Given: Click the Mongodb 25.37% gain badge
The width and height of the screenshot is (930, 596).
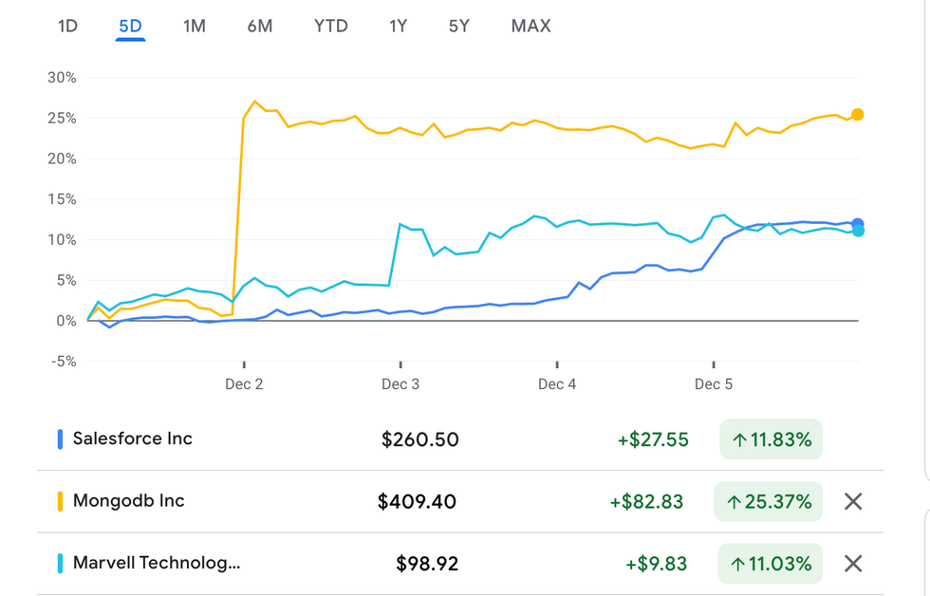Looking at the screenshot, I should point(769,502).
